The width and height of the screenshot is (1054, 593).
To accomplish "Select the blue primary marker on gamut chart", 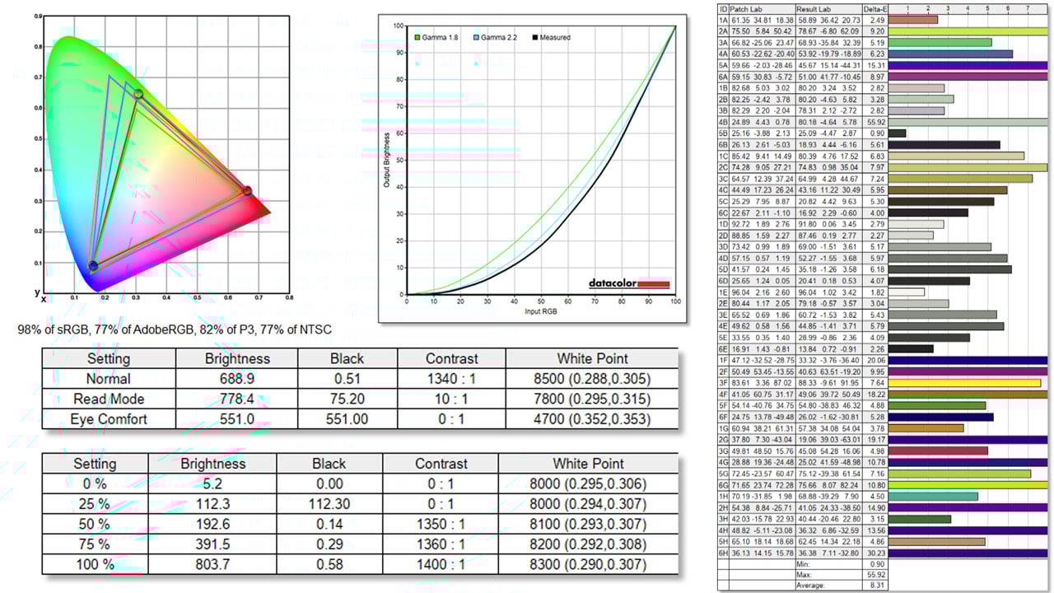I will click(x=93, y=265).
